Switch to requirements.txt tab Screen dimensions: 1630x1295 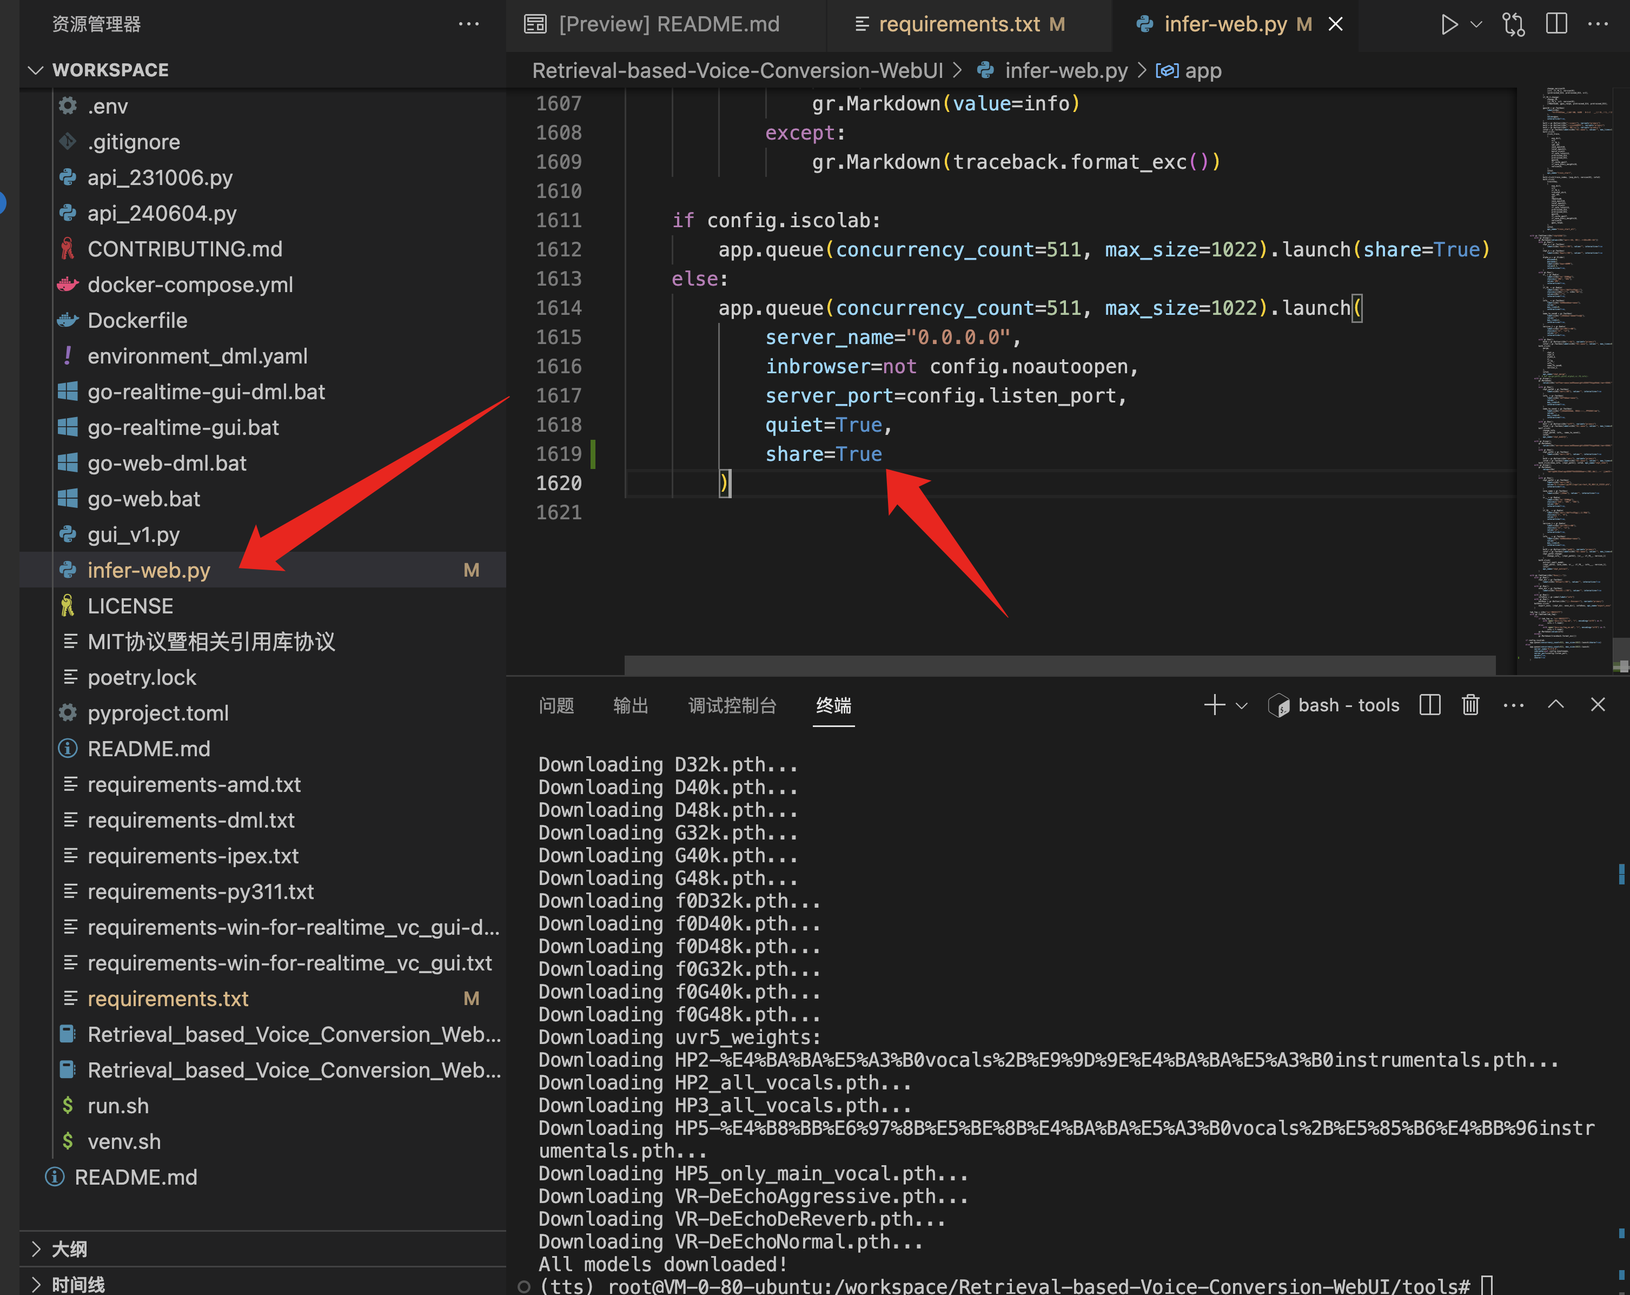click(959, 24)
